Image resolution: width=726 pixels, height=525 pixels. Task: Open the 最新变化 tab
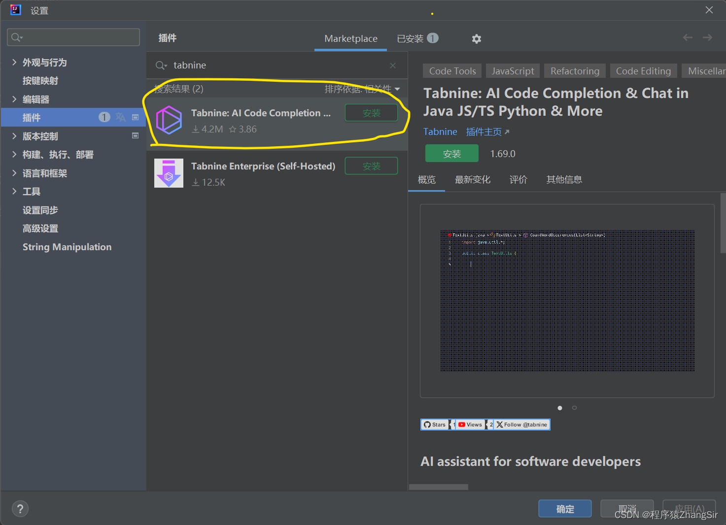[473, 180]
